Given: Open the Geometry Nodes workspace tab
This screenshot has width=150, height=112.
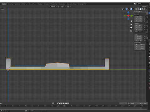Looking at the screenshot, I should [x=72, y=4].
